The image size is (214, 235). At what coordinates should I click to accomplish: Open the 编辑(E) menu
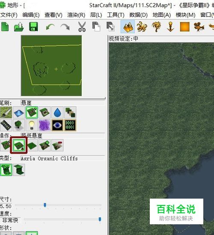(31, 15)
